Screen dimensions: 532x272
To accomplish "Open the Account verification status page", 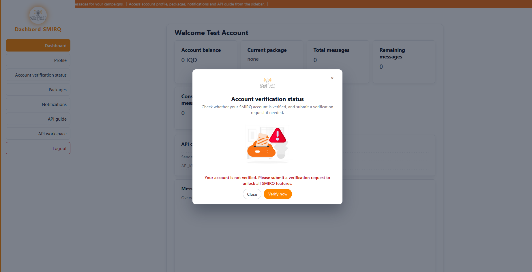I will (x=38, y=75).
